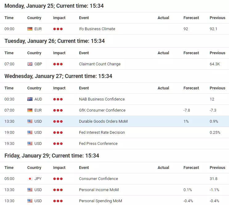Select the Durable Goods Orders MoM row
This screenshot has width=229, height=205.
(x=115, y=121)
